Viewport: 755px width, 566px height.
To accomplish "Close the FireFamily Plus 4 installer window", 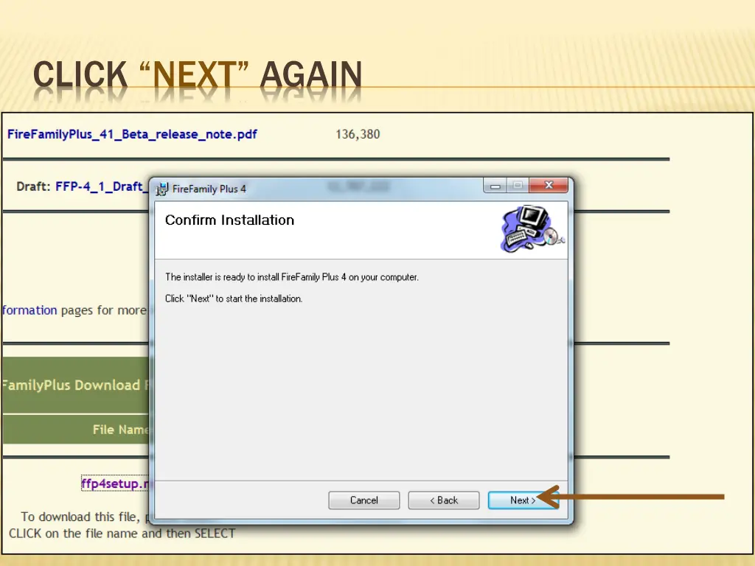I will tap(548, 185).
